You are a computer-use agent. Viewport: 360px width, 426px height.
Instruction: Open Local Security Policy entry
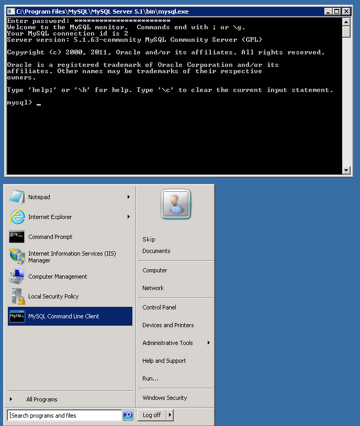[x=70, y=296]
